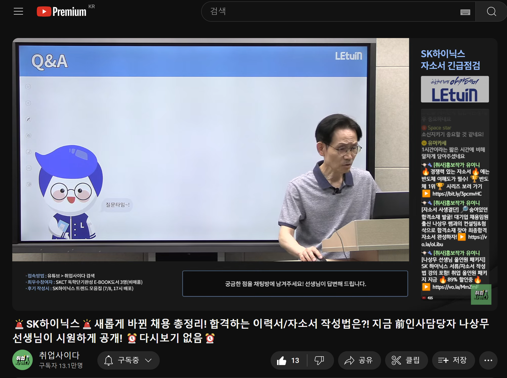Click the 최우수참여자 info line

(84, 282)
